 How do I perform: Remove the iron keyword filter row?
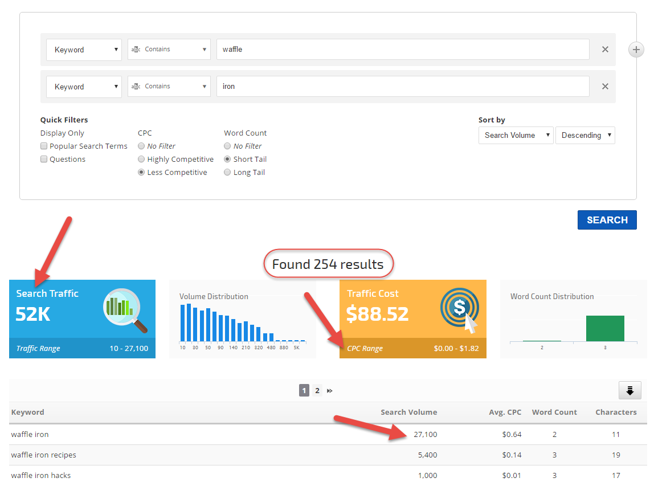tap(605, 87)
